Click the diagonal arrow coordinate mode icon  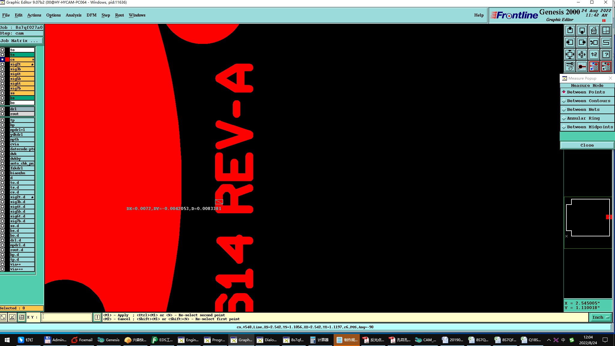click(x=3, y=317)
